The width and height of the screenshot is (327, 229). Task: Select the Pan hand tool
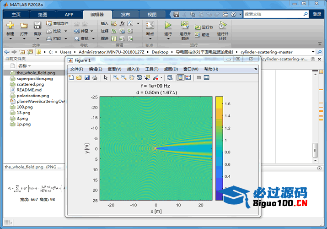[132, 78]
